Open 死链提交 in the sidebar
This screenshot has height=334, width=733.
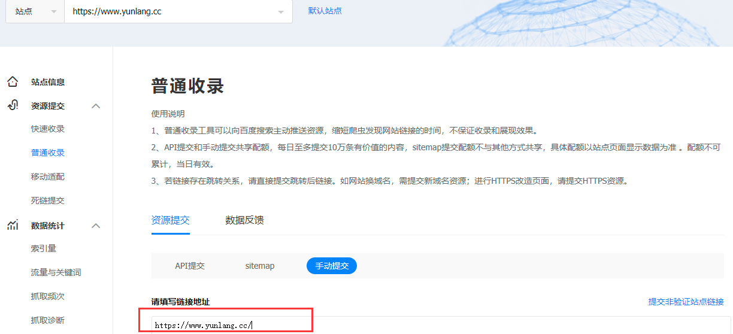(x=48, y=201)
